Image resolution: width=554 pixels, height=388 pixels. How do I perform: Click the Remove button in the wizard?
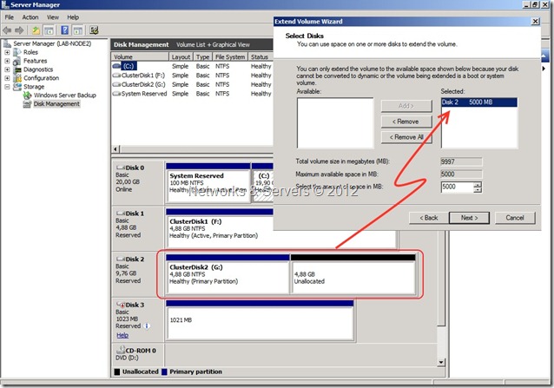tap(406, 122)
